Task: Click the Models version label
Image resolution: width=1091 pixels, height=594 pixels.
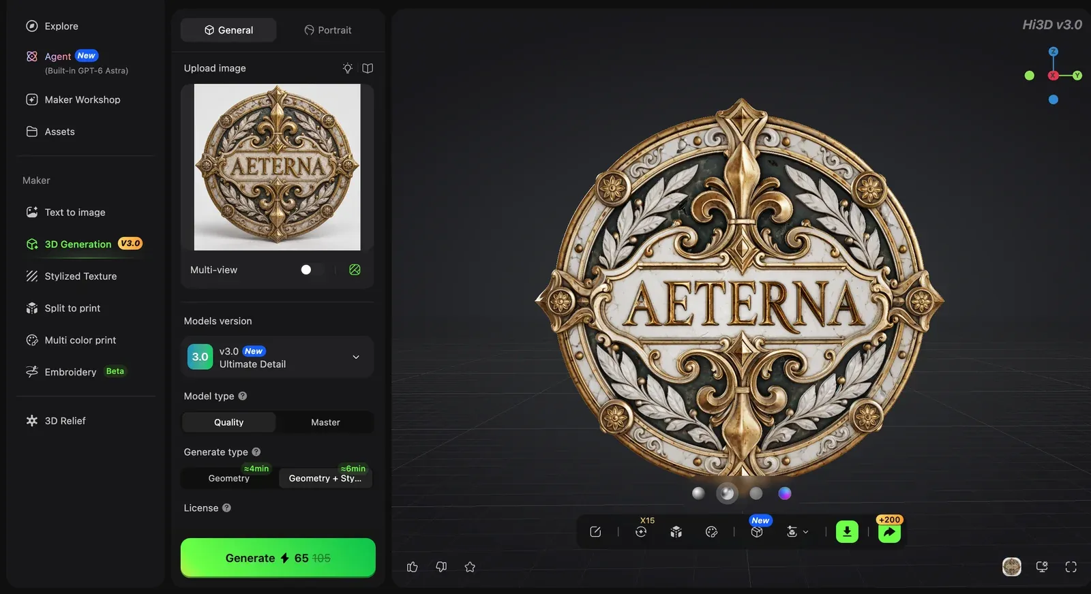Action: pyautogui.click(x=218, y=321)
